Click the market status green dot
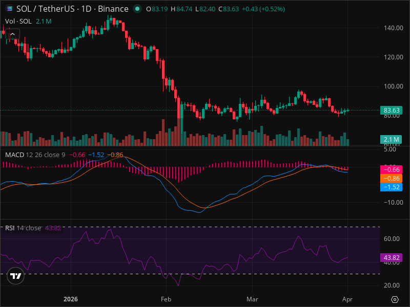The width and height of the screenshot is (410, 307). (x=137, y=9)
